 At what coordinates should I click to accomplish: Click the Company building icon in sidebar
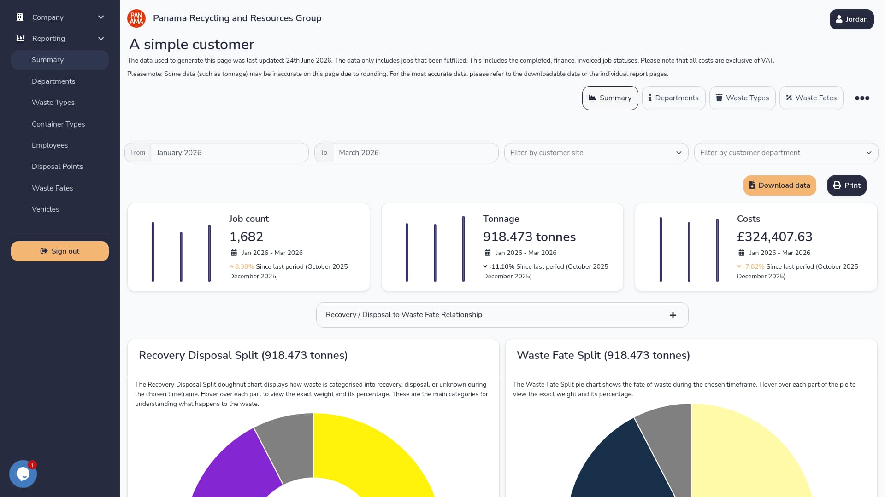click(x=20, y=17)
